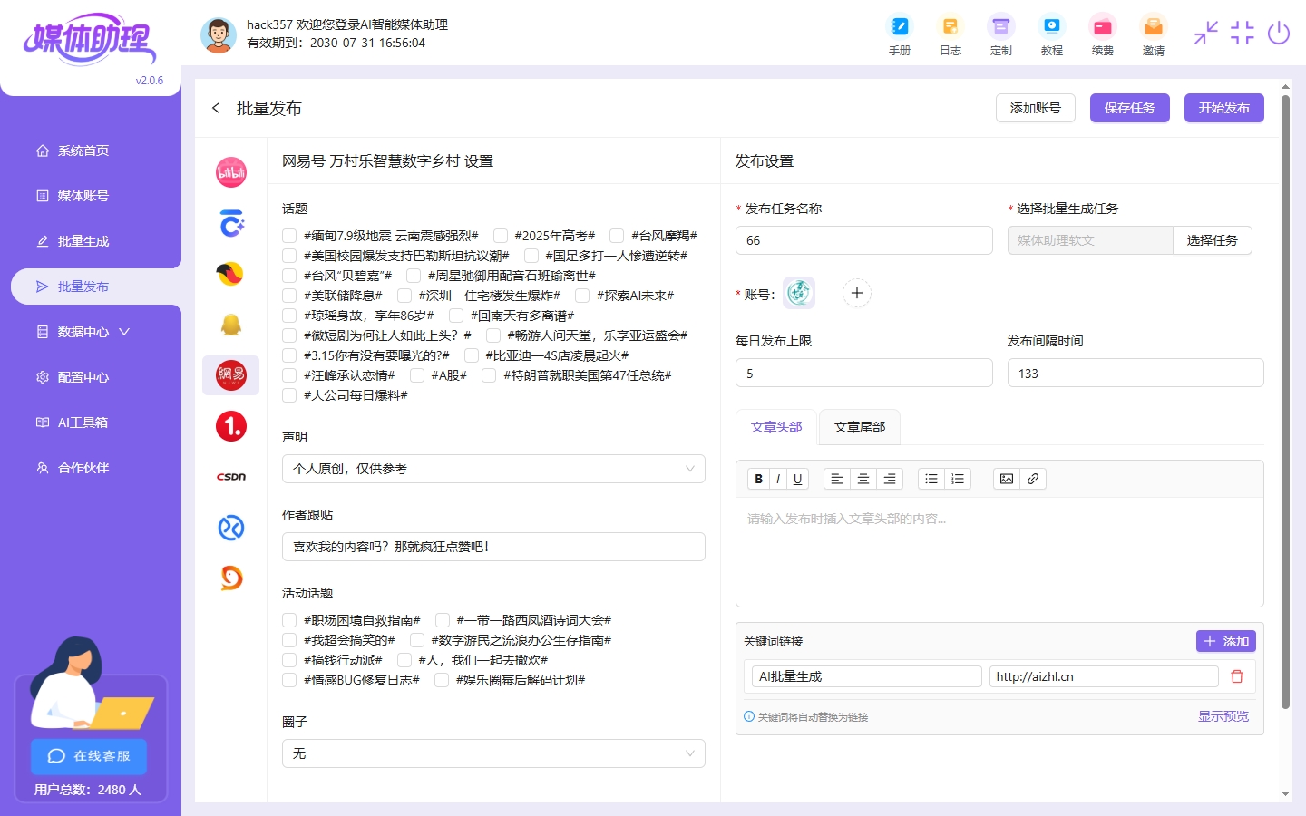The height and width of the screenshot is (816, 1306).
Task: Select the 企鹅号 penguin platform icon
Action: click(230, 324)
